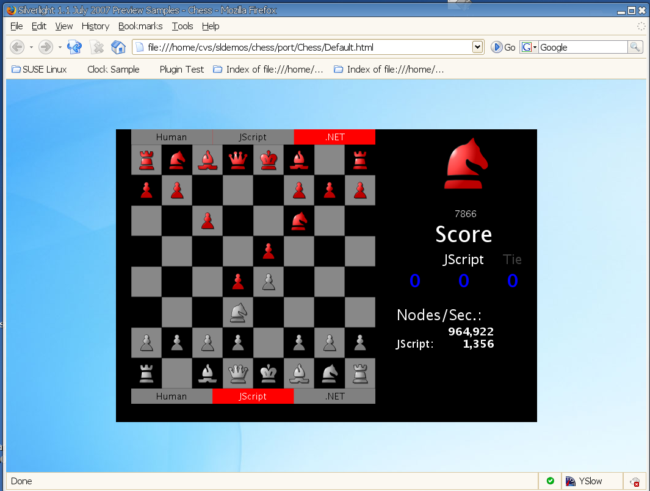Click the empty g8 board square

(x=330, y=160)
